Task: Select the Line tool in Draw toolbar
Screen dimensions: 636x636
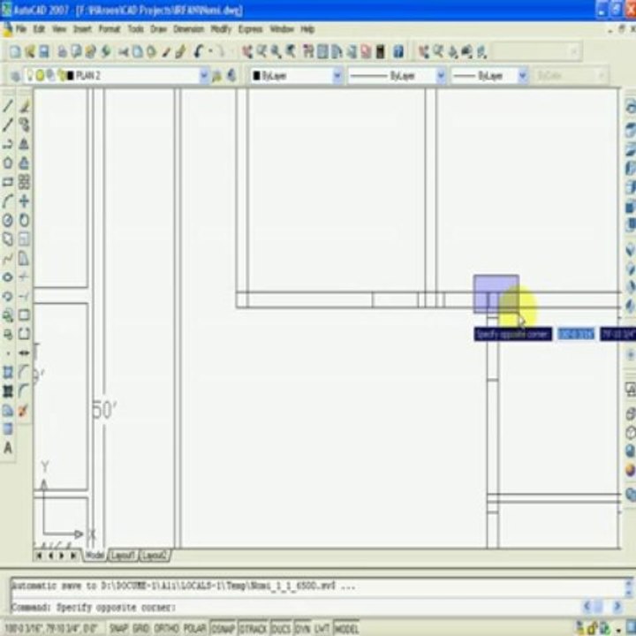Action: coord(8,106)
